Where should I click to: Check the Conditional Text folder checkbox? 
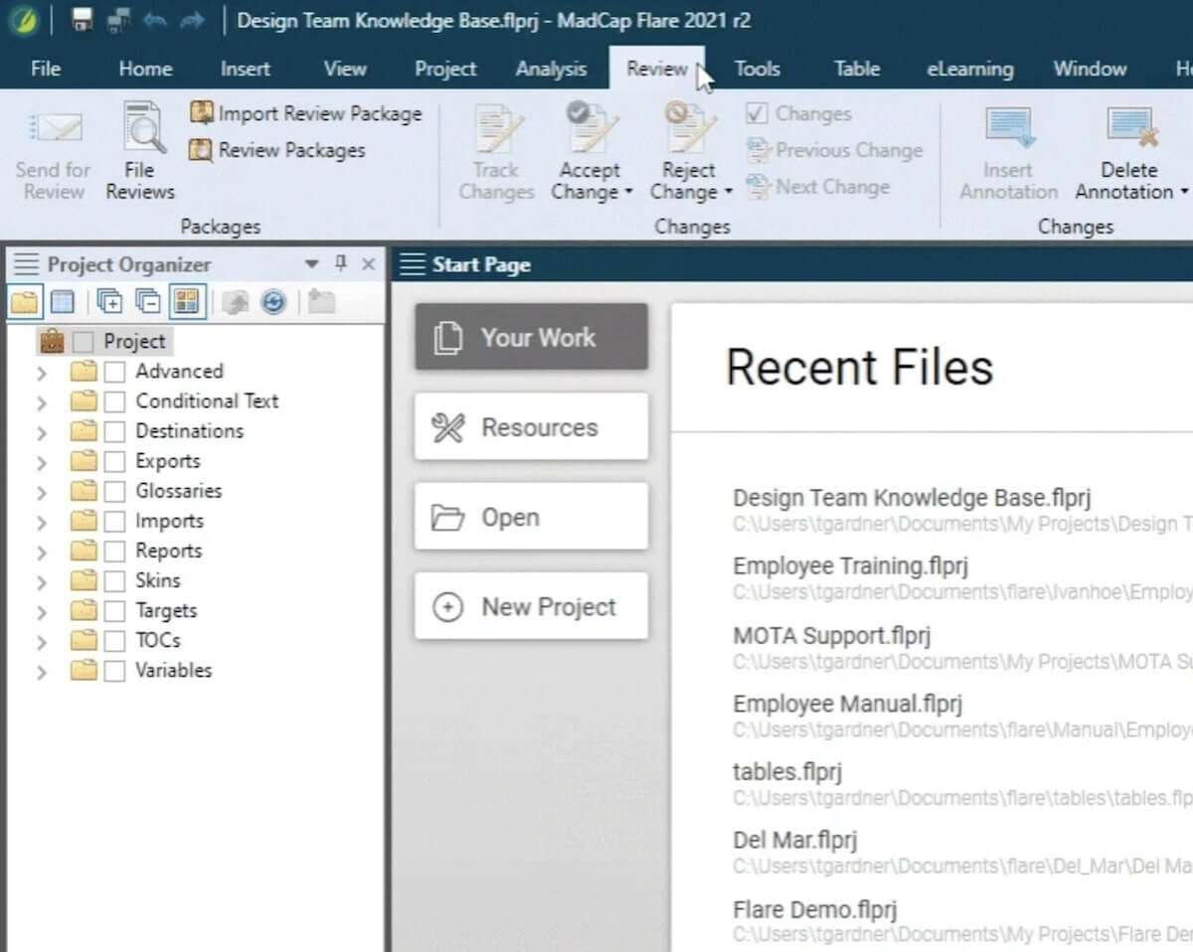click(115, 401)
